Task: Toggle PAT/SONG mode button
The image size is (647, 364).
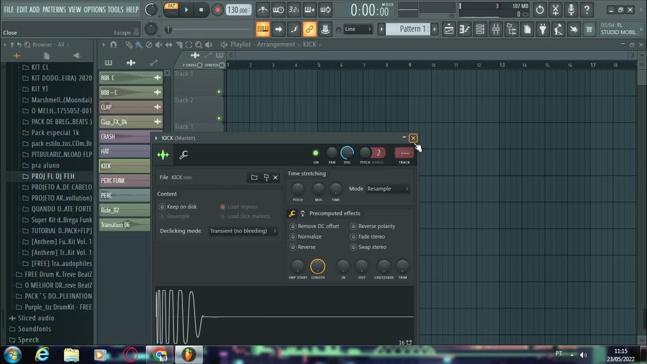Action: click(x=171, y=9)
